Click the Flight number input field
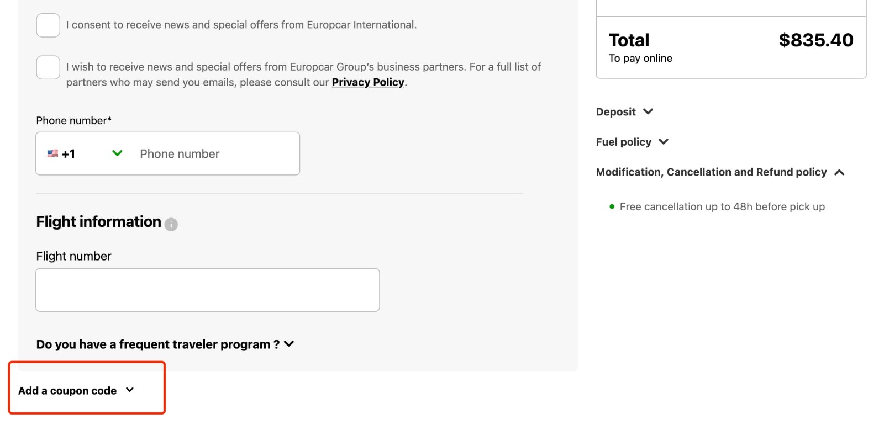This screenshot has width=884, height=425. click(x=207, y=289)
